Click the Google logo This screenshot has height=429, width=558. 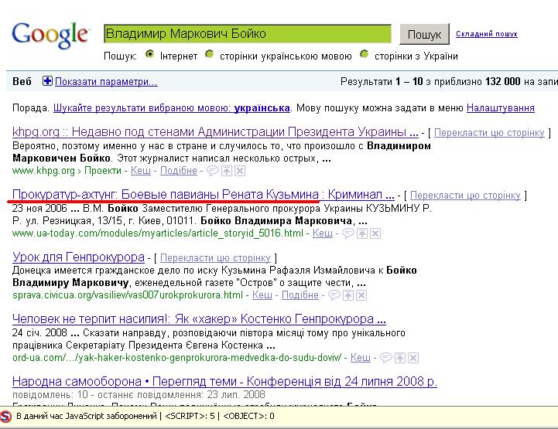tap(50, 35)
